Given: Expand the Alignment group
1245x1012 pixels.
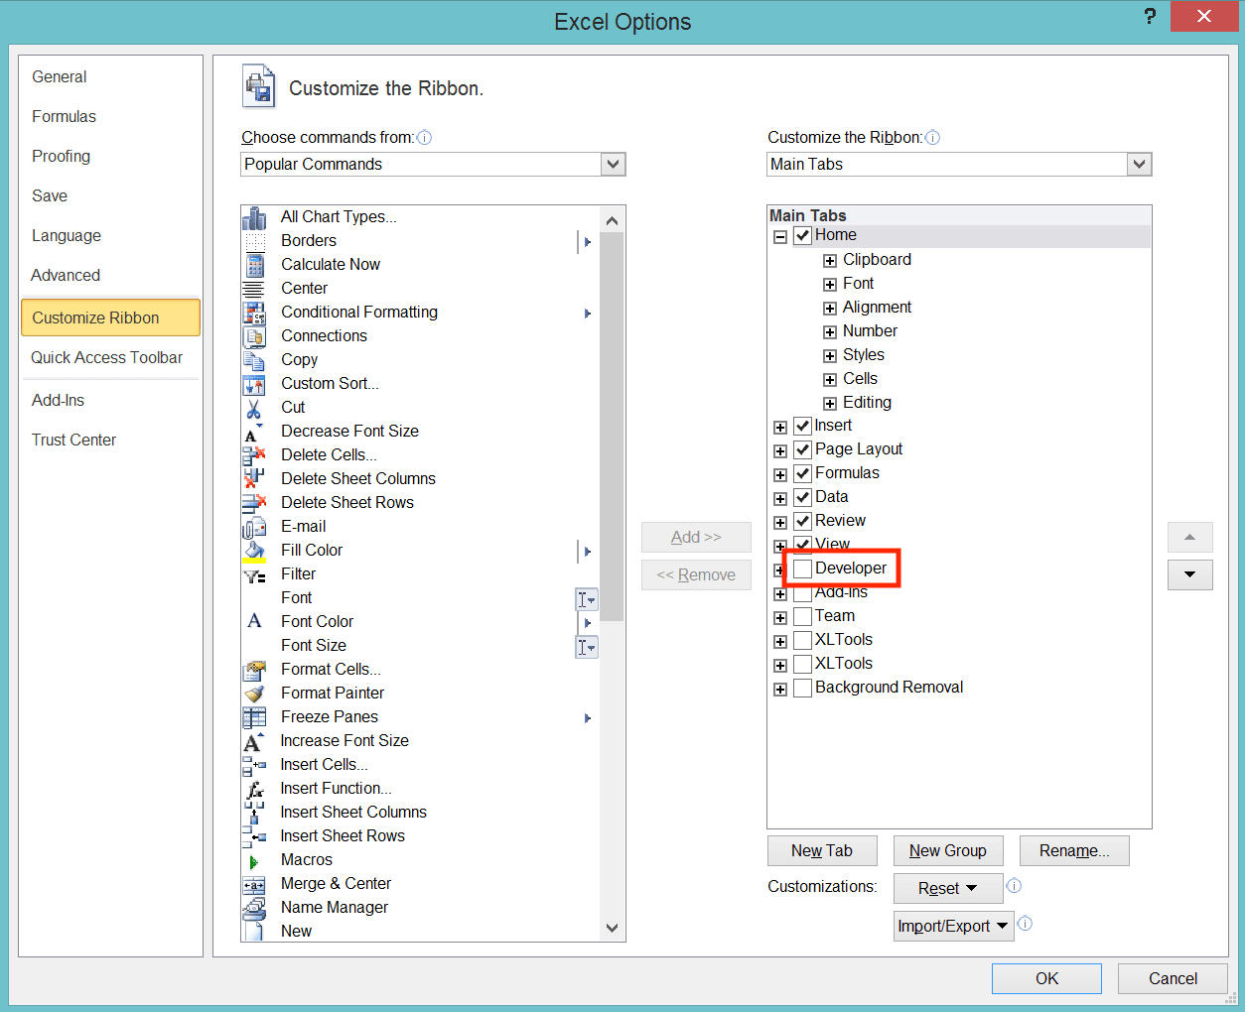Looking at the screenshot, I should click(x=830, y=309).
